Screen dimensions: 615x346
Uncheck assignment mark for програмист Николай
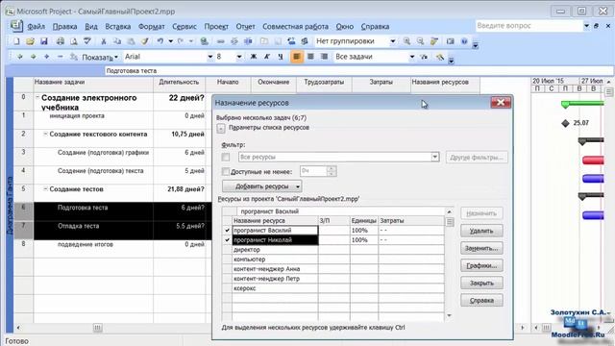pyautogui.click(x=227, y=239)
